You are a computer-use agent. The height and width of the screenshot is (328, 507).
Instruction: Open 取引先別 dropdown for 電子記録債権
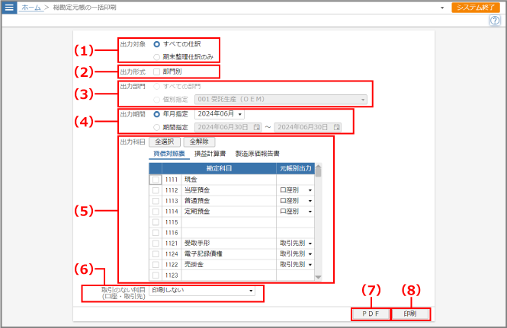click(x=296, y=254)
